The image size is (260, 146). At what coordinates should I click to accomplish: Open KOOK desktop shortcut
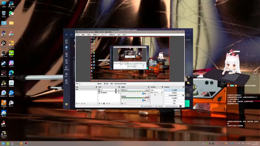click(11, 54)
